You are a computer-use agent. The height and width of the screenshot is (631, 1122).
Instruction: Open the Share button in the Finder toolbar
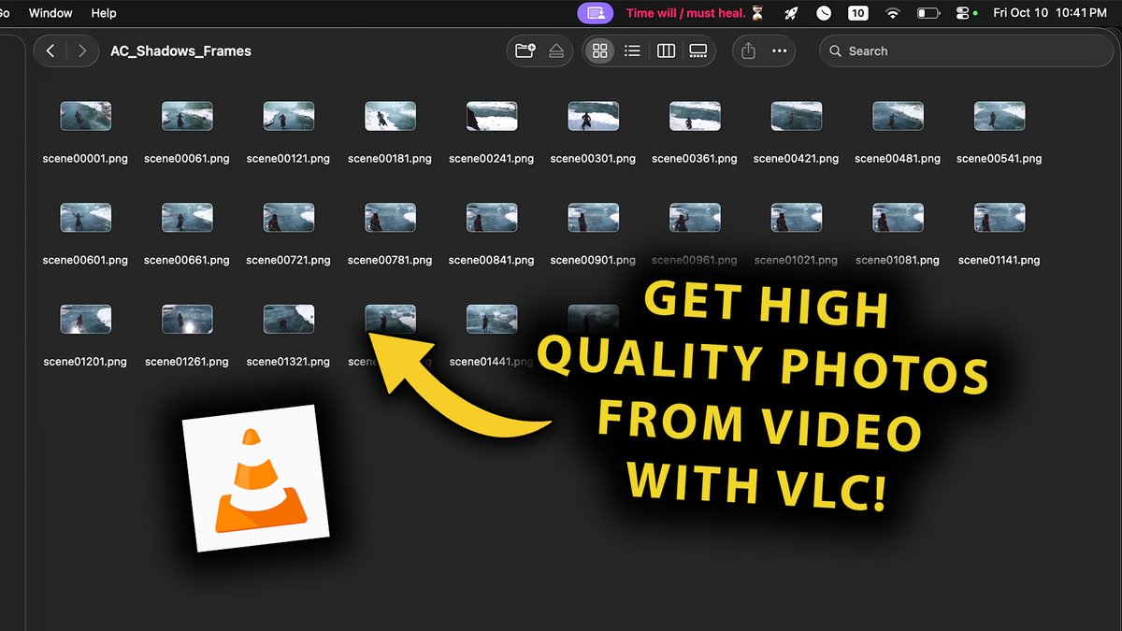(x=748, y=51)
